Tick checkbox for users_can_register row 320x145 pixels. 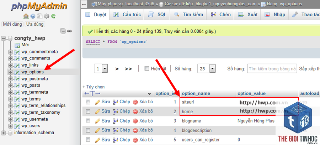[x=88, y=140]
